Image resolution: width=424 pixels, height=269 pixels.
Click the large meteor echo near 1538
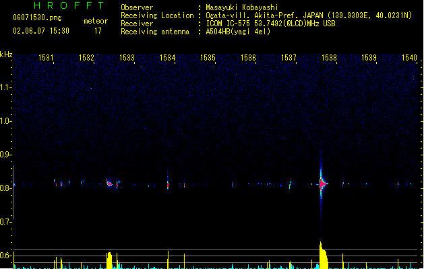322,184
